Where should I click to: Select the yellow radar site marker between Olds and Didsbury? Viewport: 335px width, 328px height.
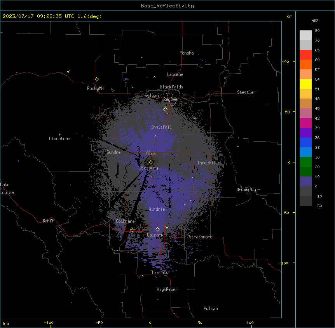tap(151, 162)
